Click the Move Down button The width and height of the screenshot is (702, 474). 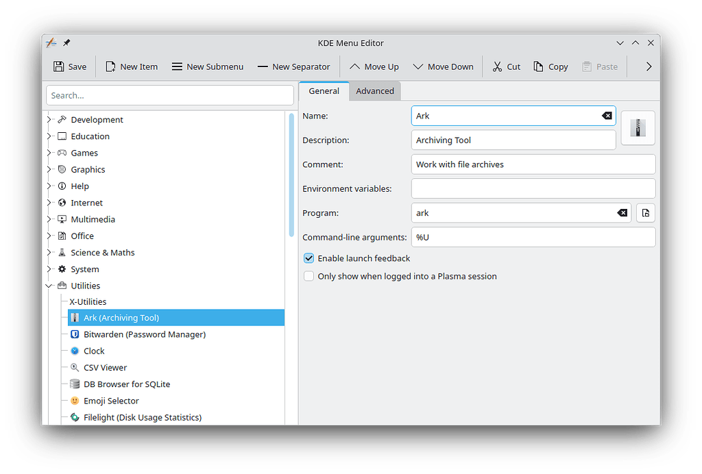tap(443, 66)
